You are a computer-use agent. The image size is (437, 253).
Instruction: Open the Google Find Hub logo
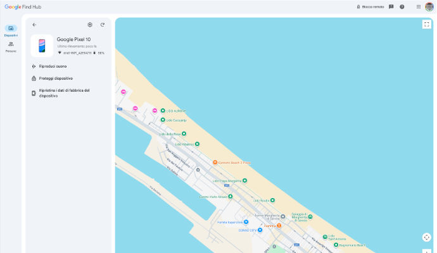click(x=23, y=6)
